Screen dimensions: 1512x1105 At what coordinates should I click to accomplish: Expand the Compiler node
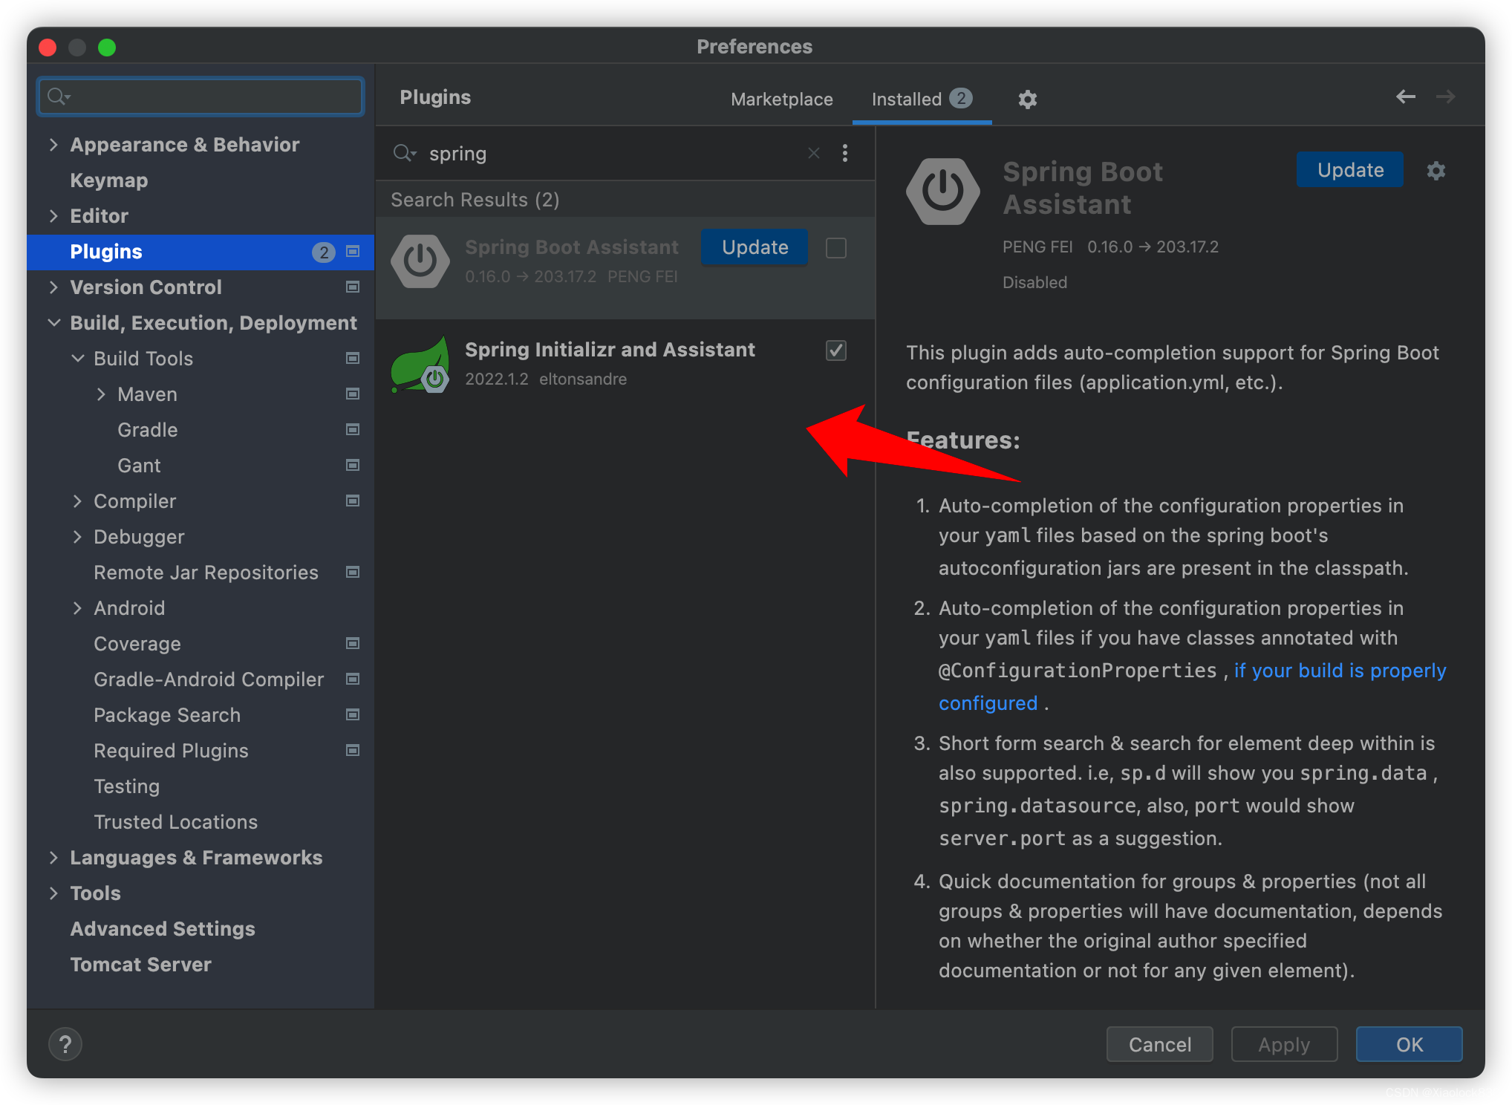click(77, 501)
